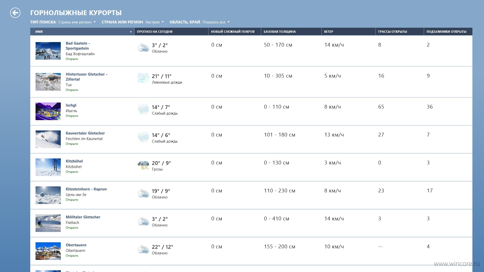Click the shower rain icon for Hintertuxer Gletscher
484x272 pixels.
(143, 78)
